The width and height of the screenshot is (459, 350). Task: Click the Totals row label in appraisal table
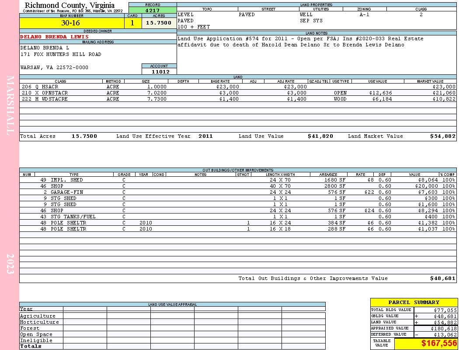point(31,346)
